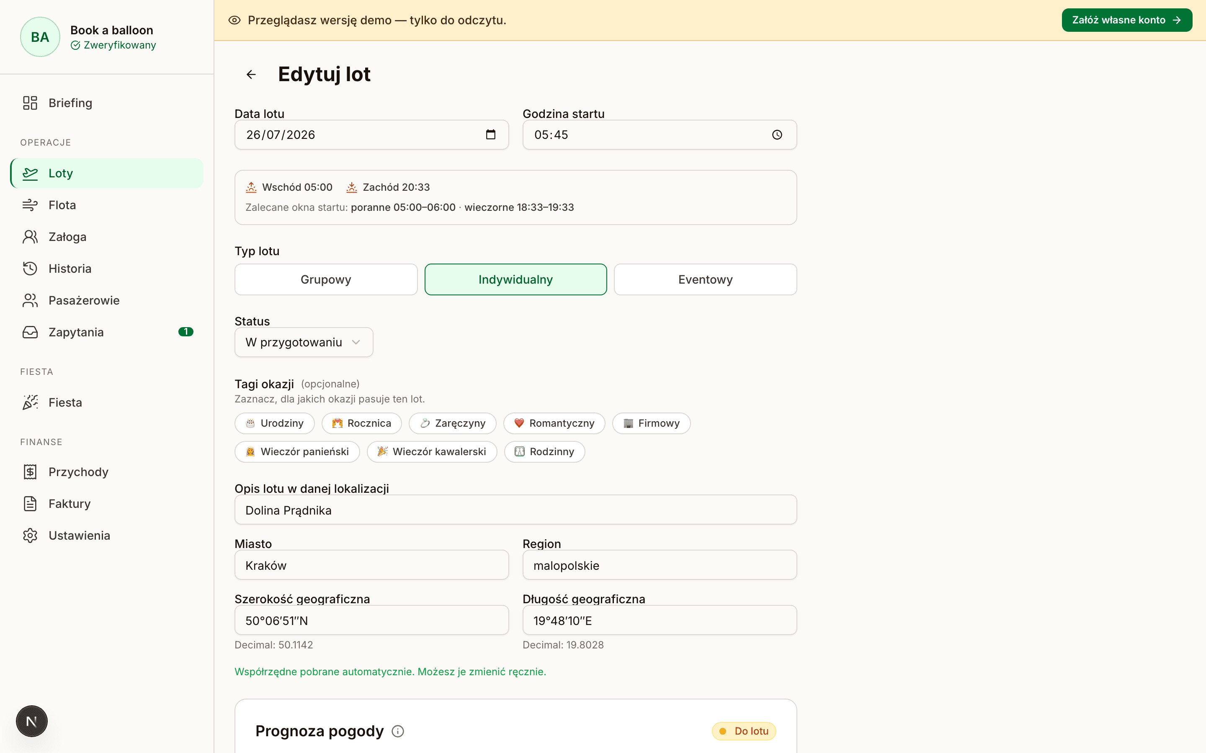Screen dimensions: 1206x753
Task: Toggle the Wieczór kawalerski tag
Action: [432, 452]
